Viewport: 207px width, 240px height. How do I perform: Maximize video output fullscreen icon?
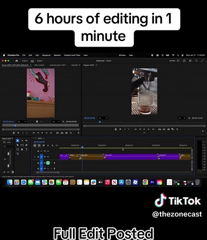click(x=202, y=61)
